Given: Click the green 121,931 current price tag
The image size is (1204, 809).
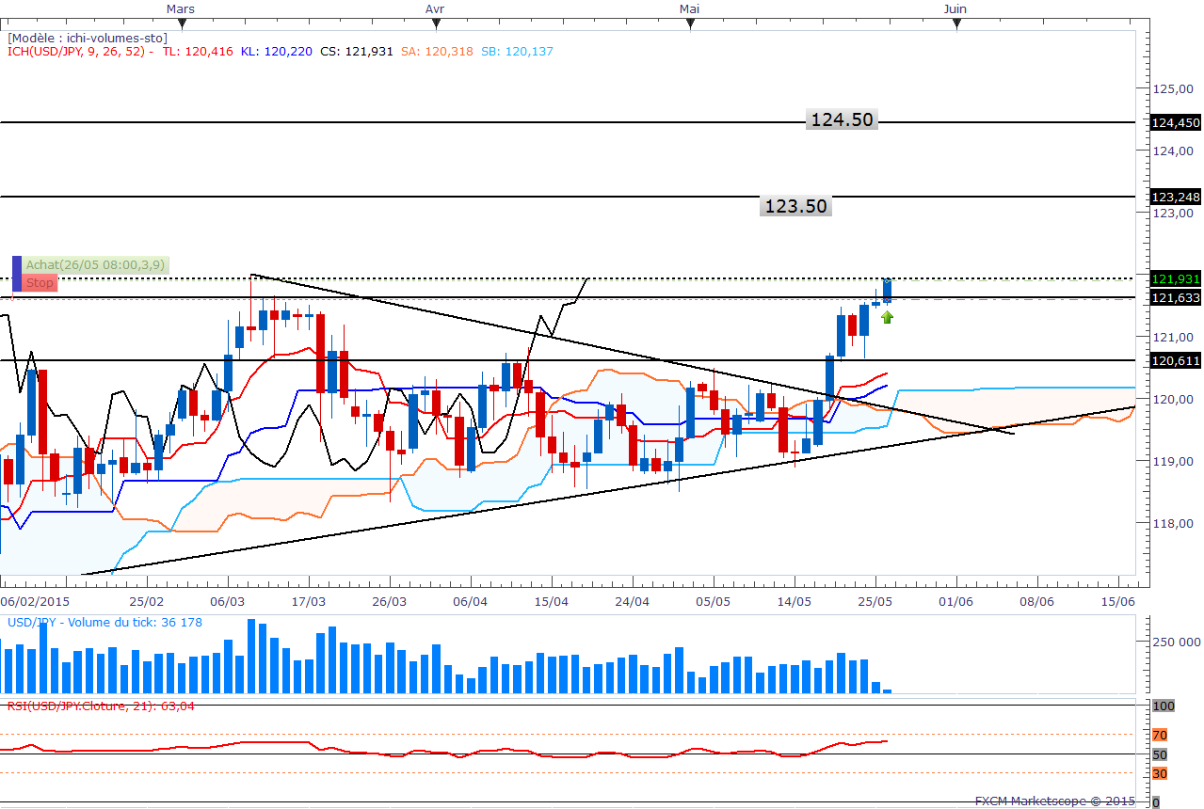Looking at the screenshot, I should [1176, 278].
